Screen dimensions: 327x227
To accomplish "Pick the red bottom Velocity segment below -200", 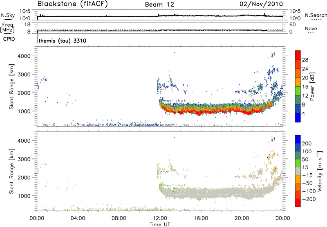I will (x=298, y=203).
